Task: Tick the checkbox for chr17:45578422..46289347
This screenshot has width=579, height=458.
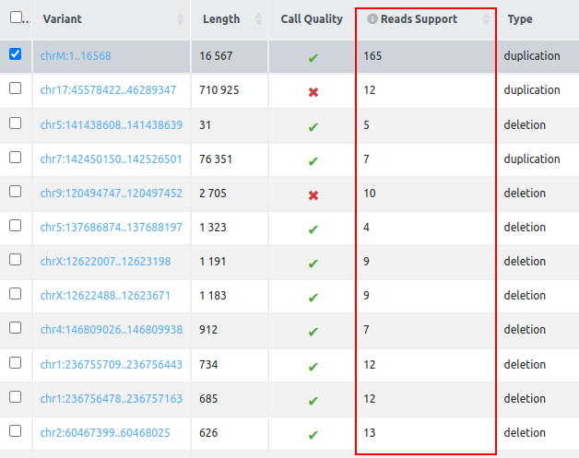Action: click(15, 88)
